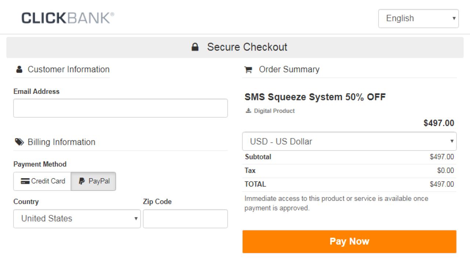Click the PayPal logo on the payment button

click(82, 181)
